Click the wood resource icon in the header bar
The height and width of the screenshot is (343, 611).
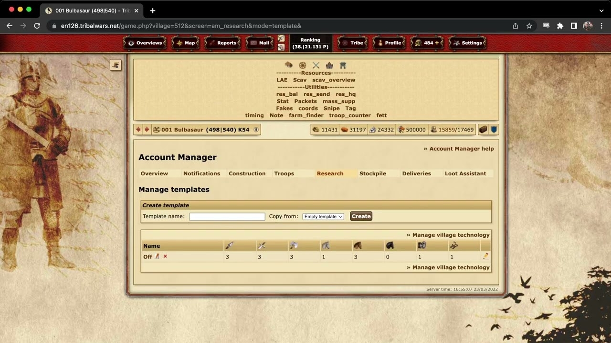click(x=316, y=129)
